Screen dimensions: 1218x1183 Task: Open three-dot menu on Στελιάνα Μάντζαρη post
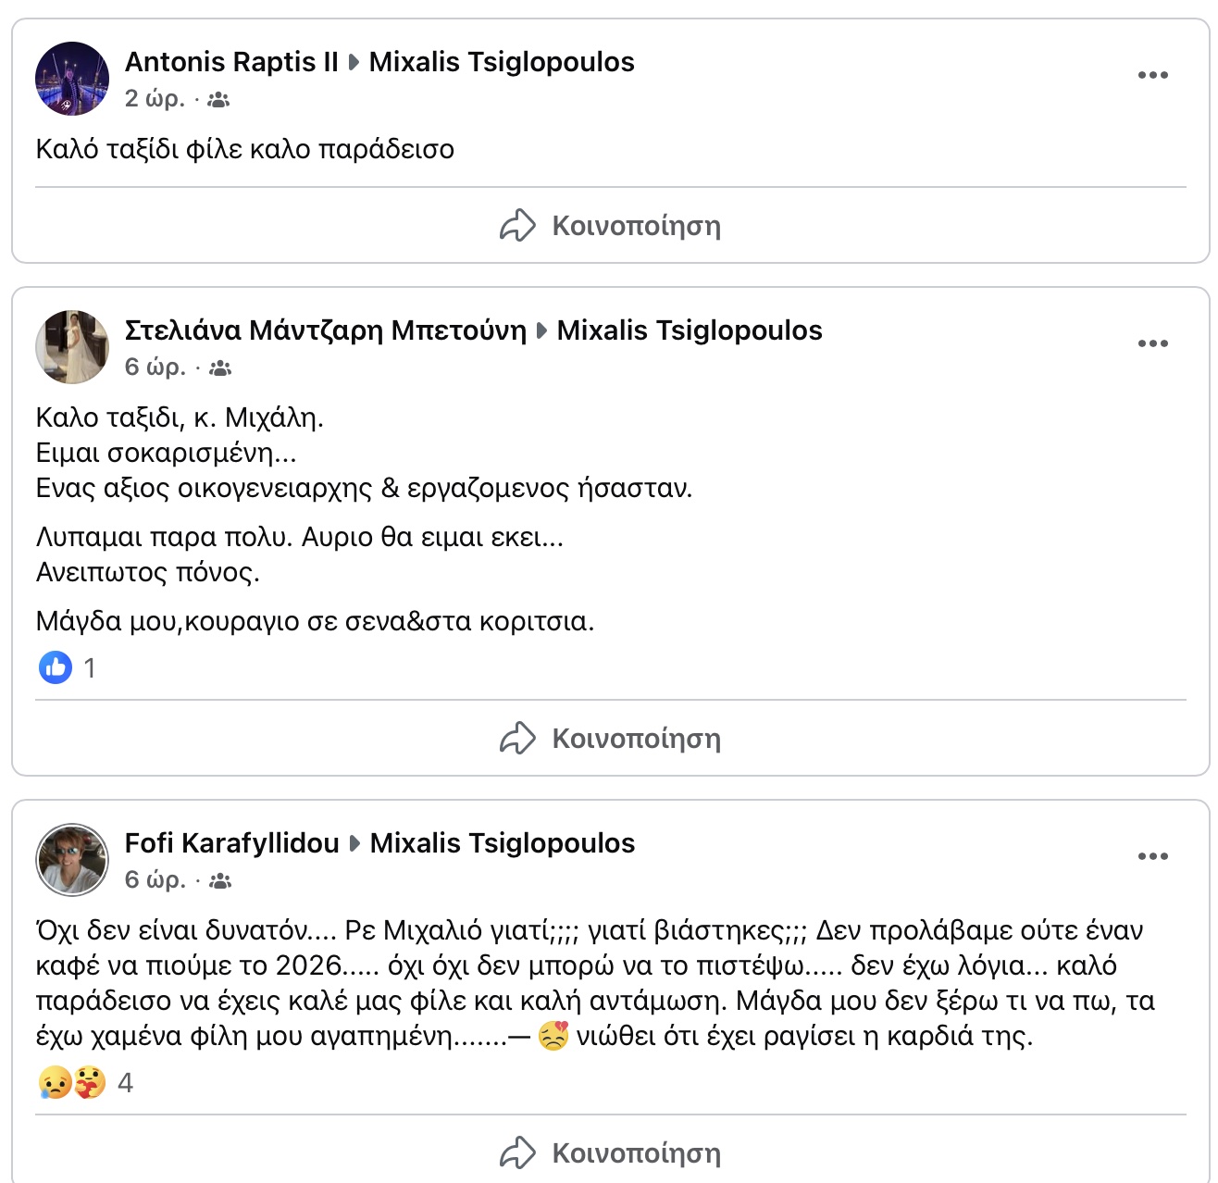(x=1152, y=343)
